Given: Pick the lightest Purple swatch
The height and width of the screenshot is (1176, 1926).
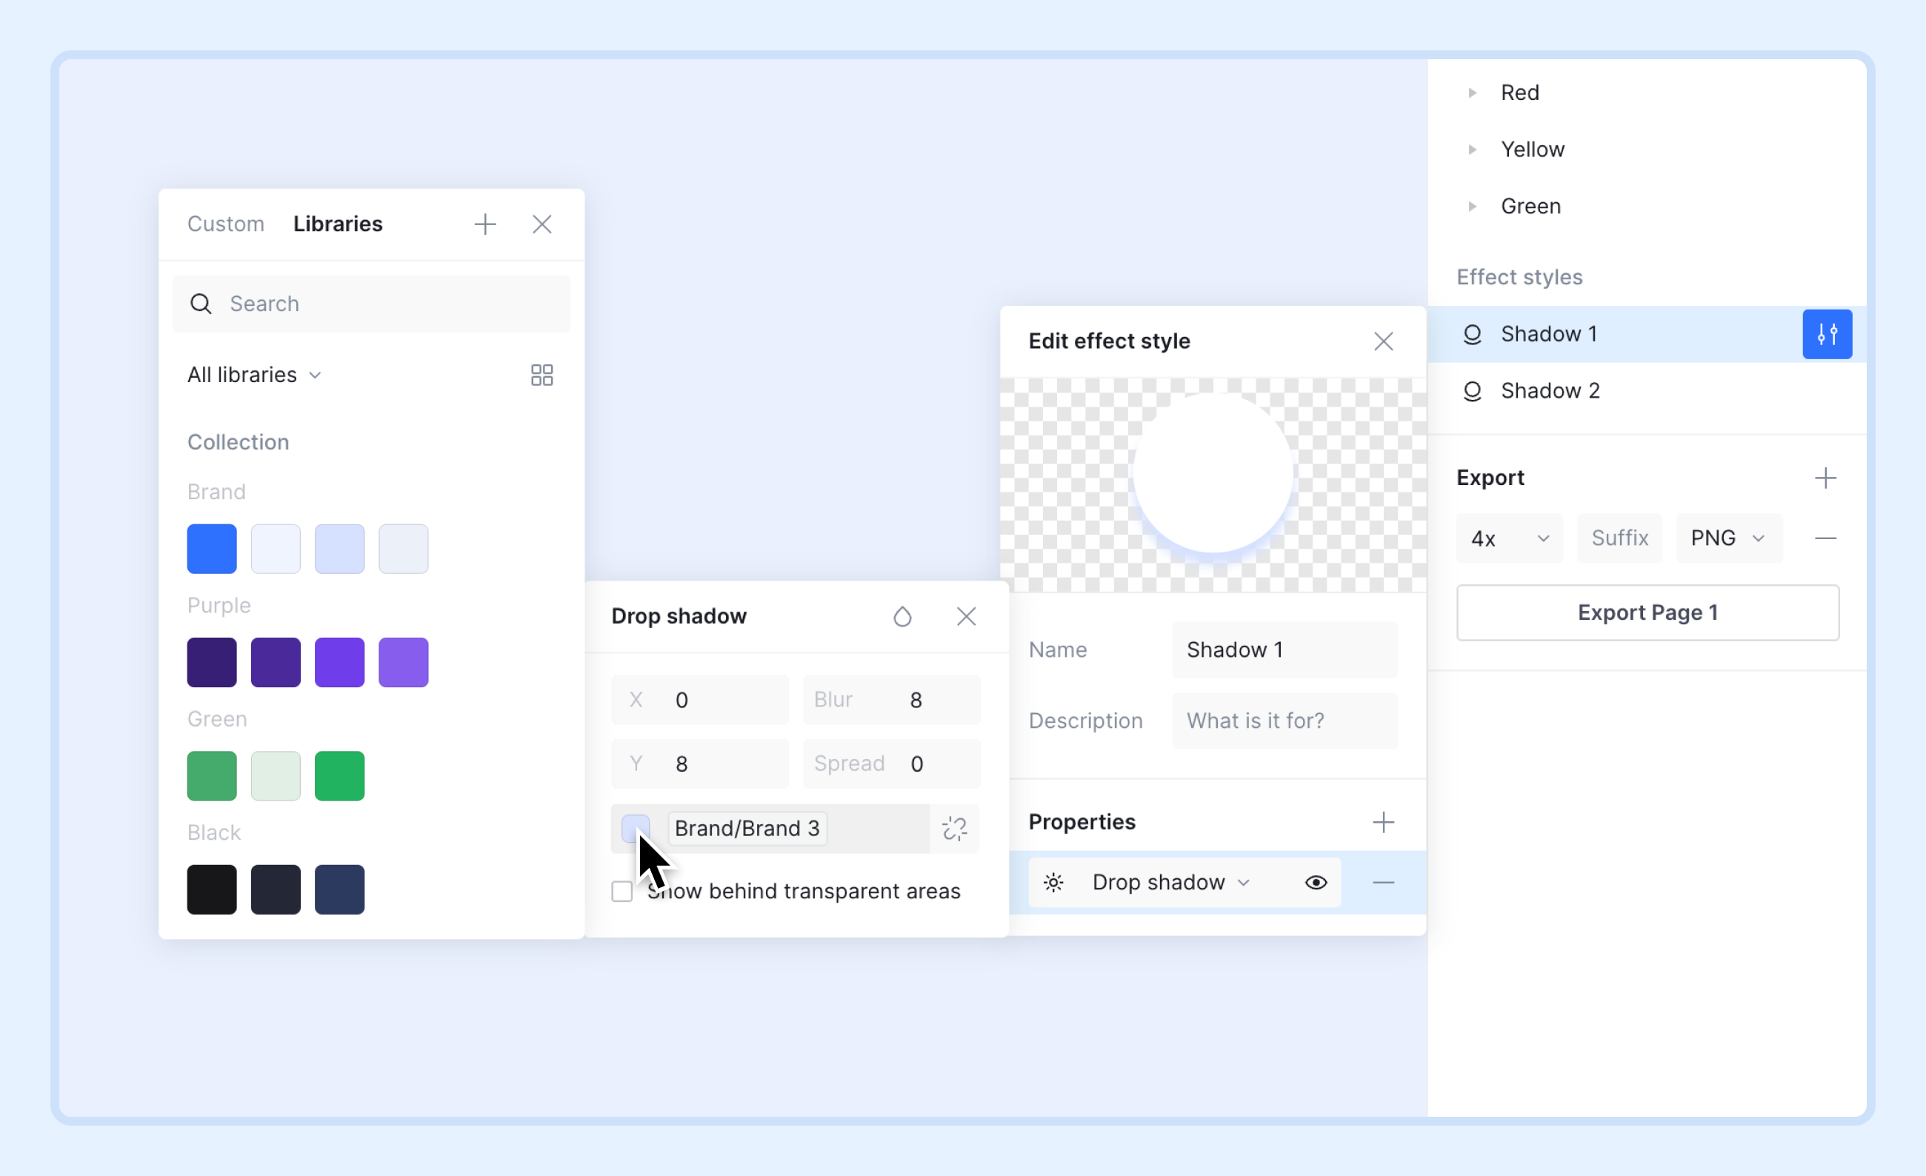Looking at the screenshot, I should point(403,663).
